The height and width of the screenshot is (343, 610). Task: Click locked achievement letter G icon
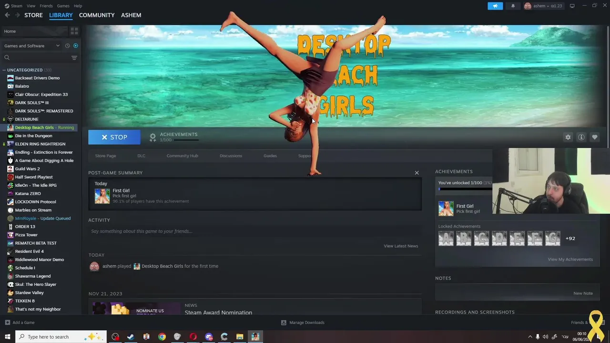pyautogui.click(x=553, y=238)
